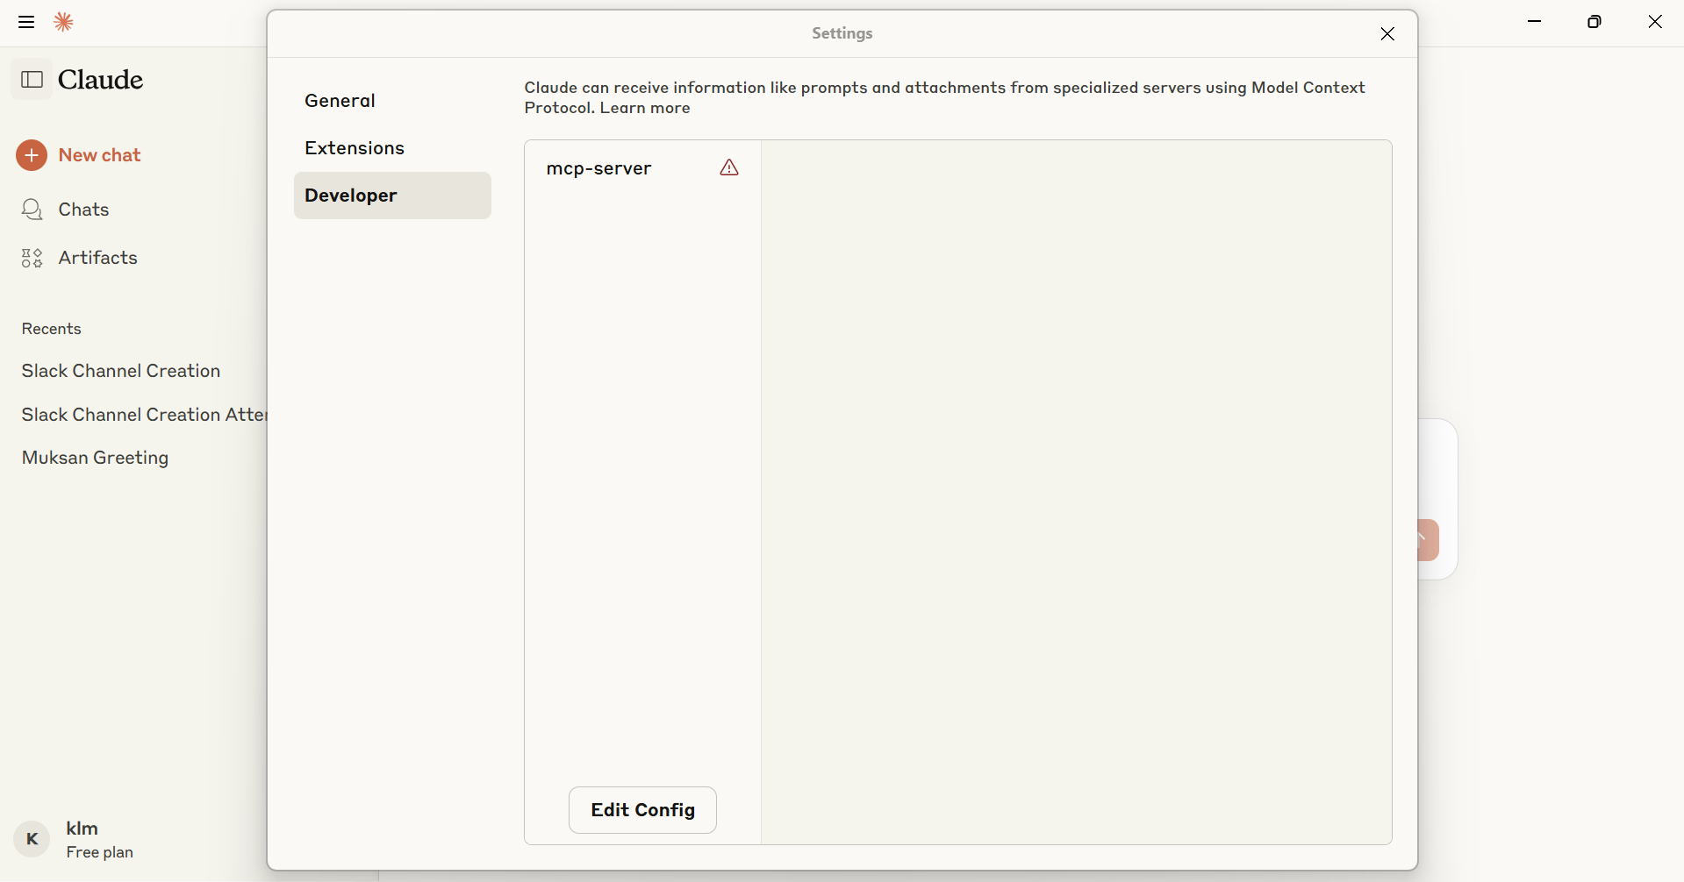Close the Claude application window

1655,22
